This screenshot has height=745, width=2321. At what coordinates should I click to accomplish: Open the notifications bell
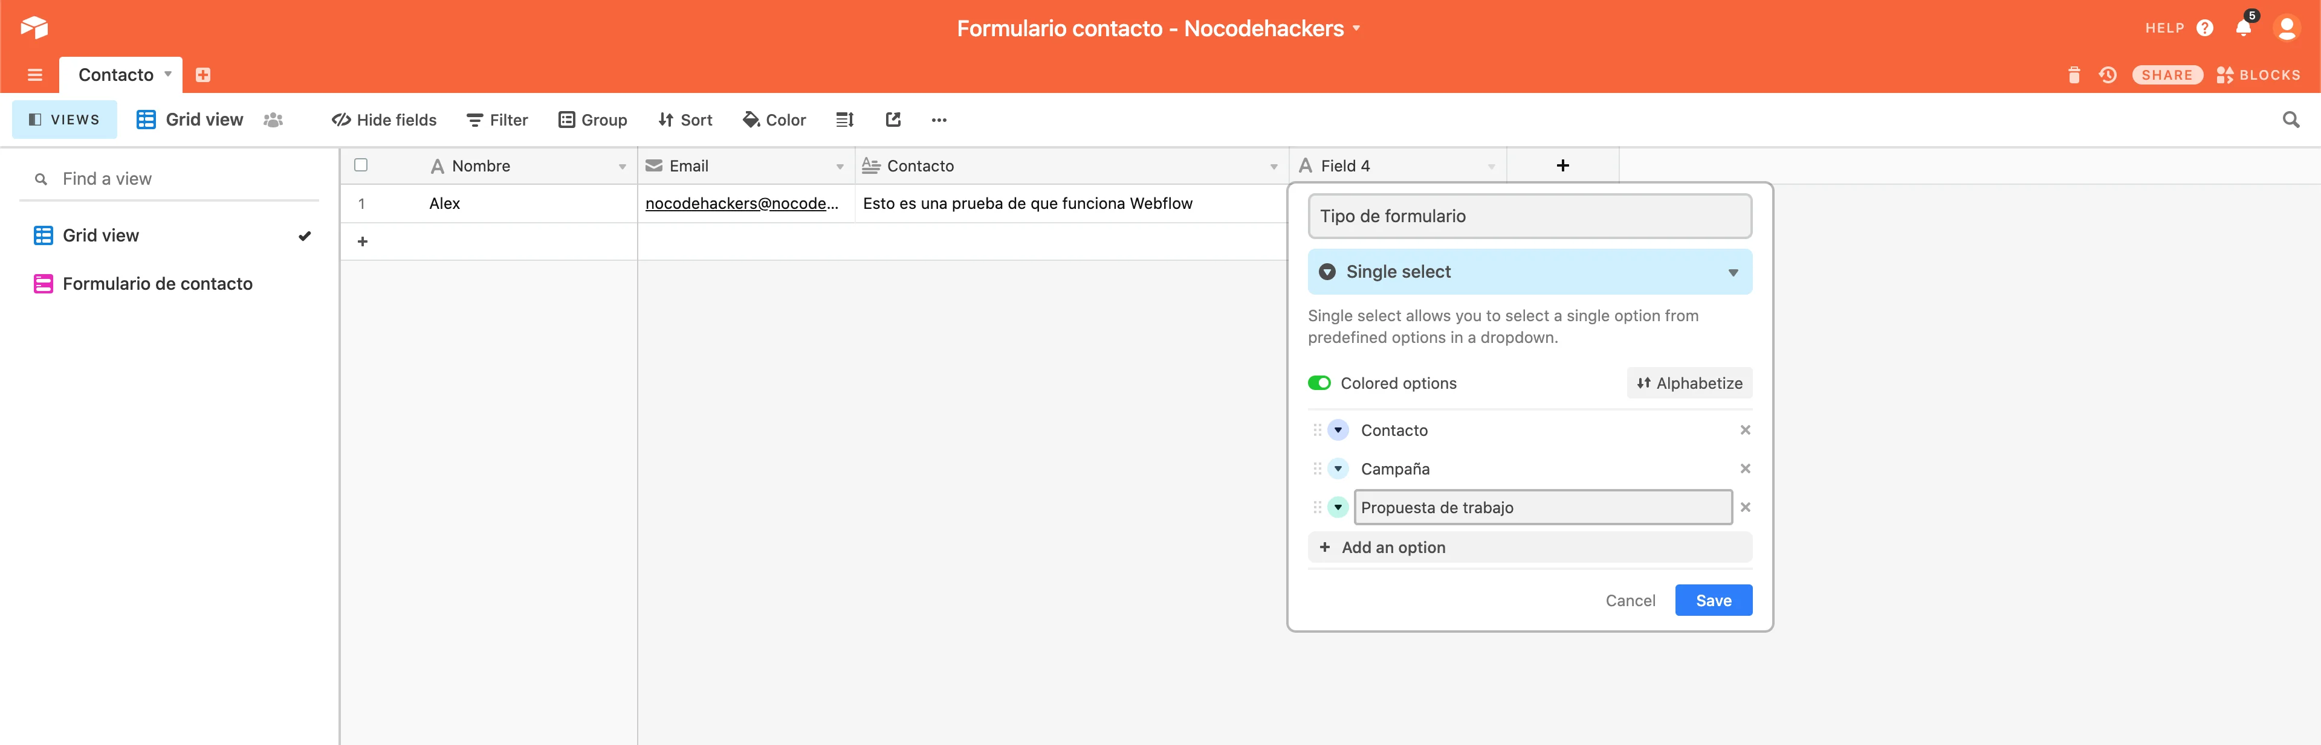(2242, 28)
